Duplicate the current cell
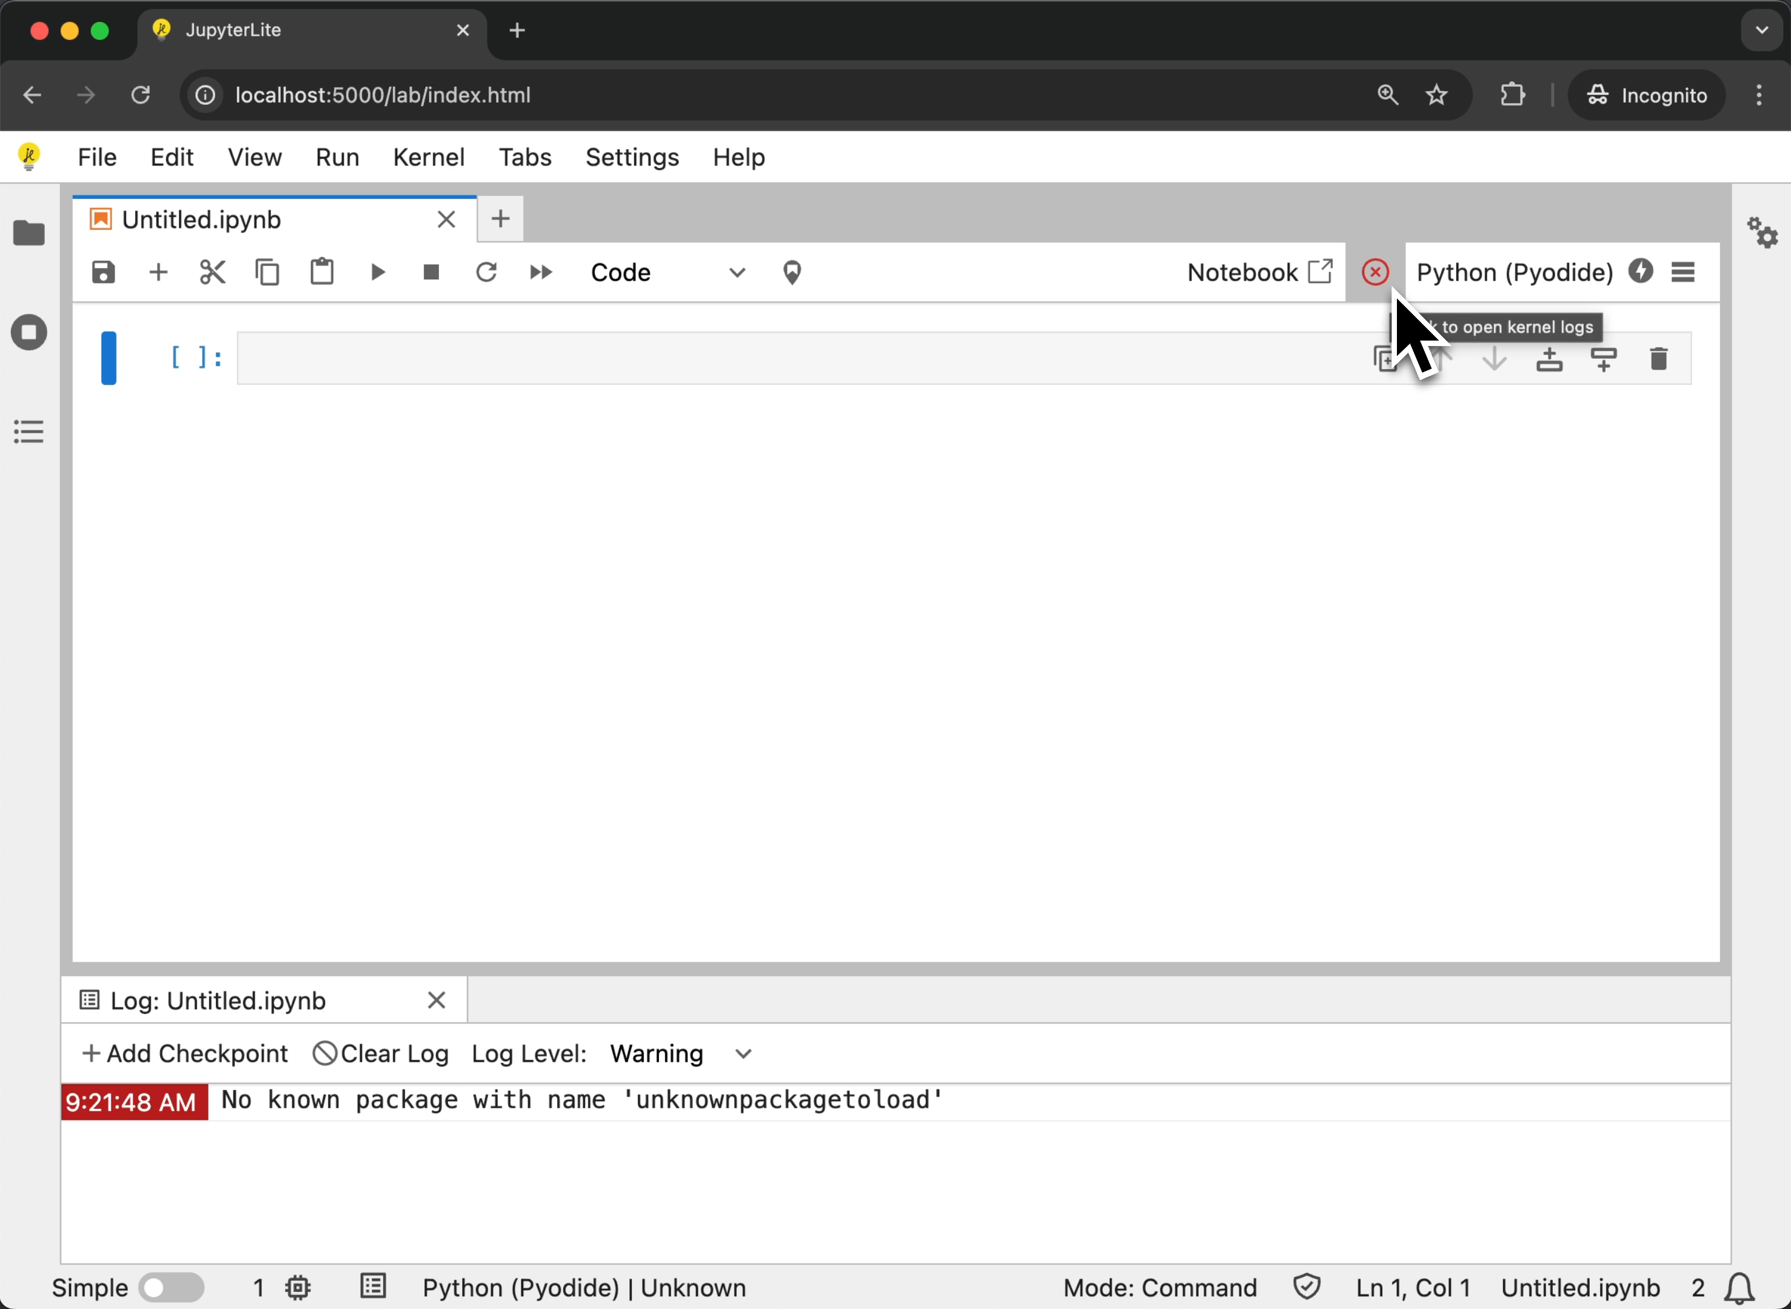Image resolution: width=1791 pixels, height=1309 pixels. coord(1386,358)
